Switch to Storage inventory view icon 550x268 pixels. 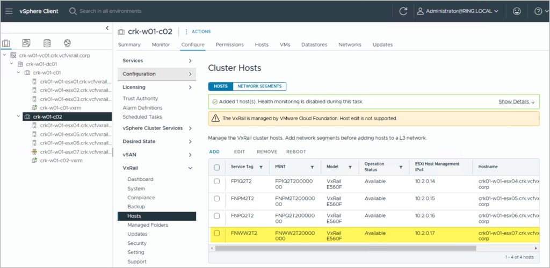(47, 43)
